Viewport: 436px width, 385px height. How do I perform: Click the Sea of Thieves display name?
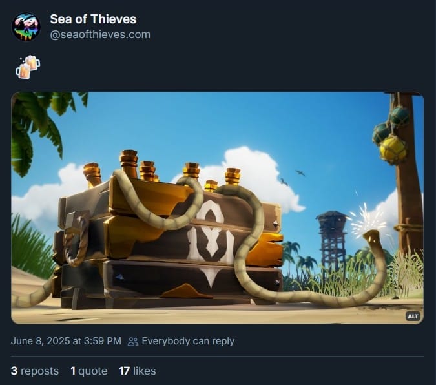93,19
